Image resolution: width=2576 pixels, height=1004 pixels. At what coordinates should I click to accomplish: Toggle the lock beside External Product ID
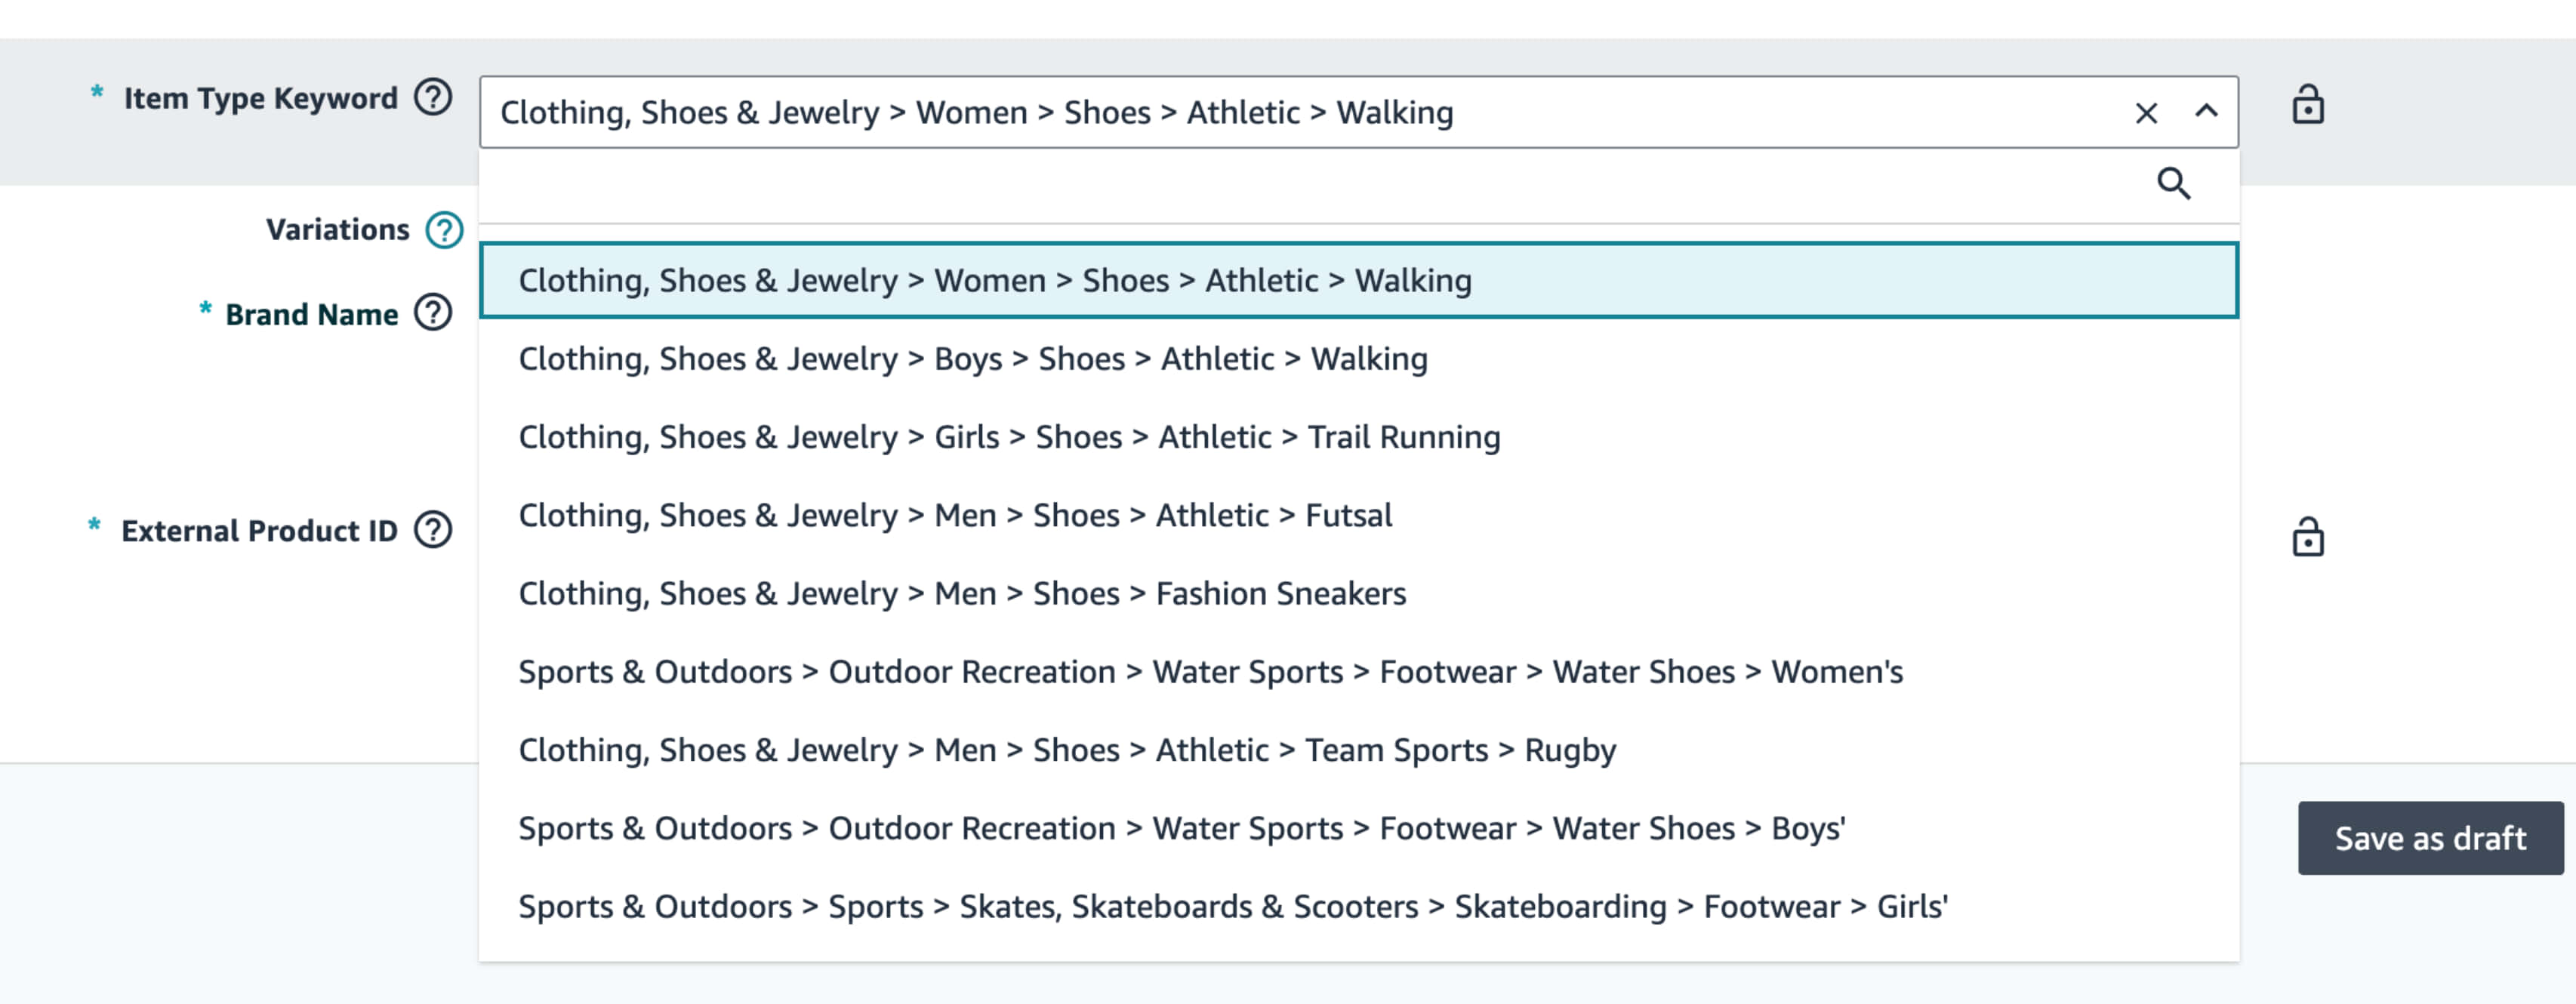2308,538
